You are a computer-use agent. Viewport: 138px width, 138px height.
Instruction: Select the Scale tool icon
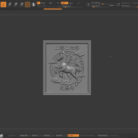(15, 4)
